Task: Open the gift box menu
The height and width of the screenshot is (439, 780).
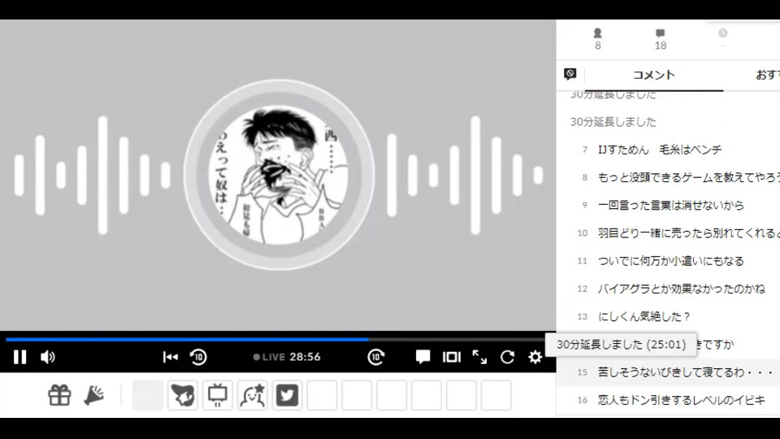Action: coord(59,395)
